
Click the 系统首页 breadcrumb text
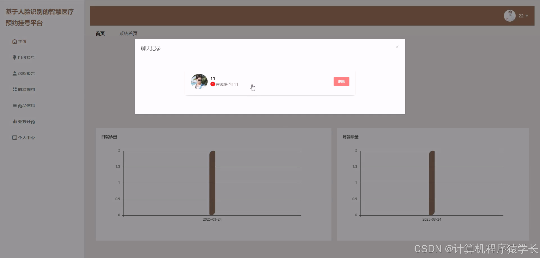pyautogui.click(x=129, y=33)
